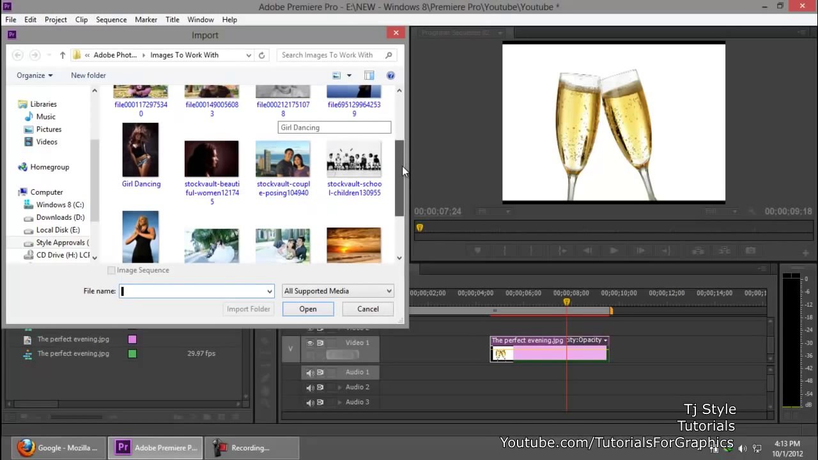Viewport: 818px width, 460px height.
Task: Select Libraries in navigation pane
Action: (x=43, y=104)
